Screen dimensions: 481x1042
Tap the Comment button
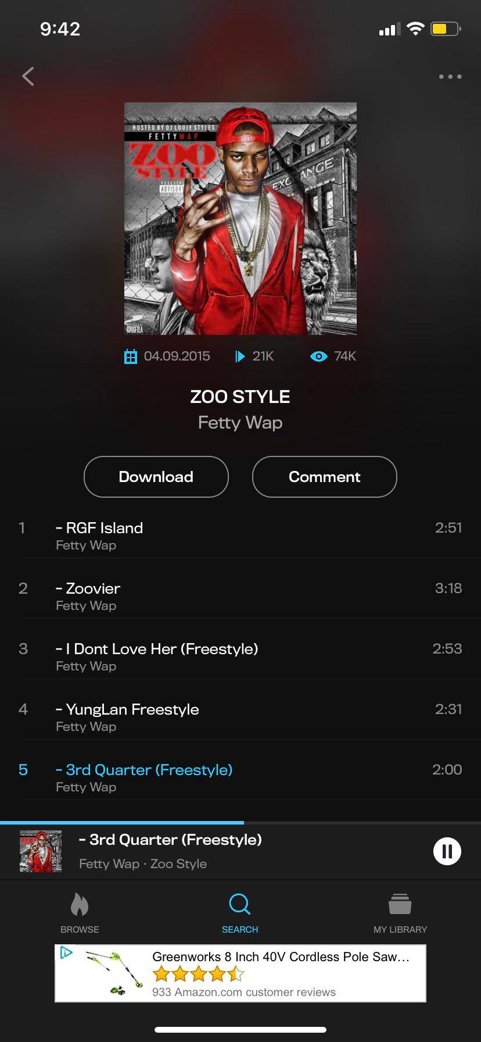coord(325,477)
